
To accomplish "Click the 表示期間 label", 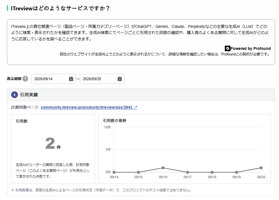I will 14,79.
